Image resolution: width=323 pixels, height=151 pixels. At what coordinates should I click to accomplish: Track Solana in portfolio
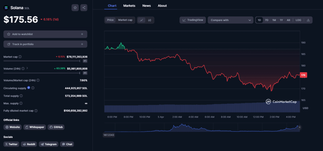coord(45,44)
